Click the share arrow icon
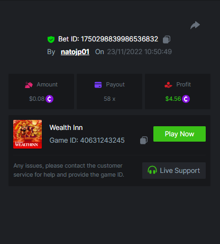220x244 pixels. click(x=195, y=25)
